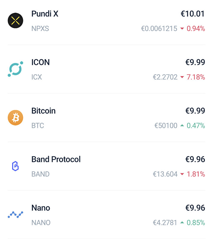The image size is (213, 239).
Task: Tap the Band Protocol logo
Action: tap(15, 166)
